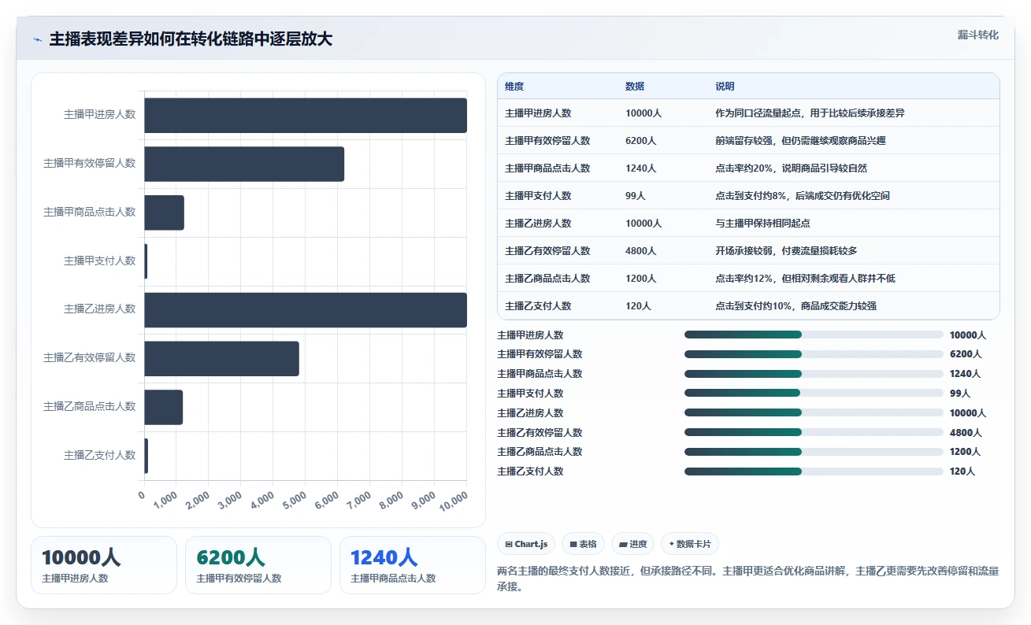Open the 6200人 主播甲有效停留人数 stat card
Viewport: 1031px width, 625px height.
[x=258, y=565]
